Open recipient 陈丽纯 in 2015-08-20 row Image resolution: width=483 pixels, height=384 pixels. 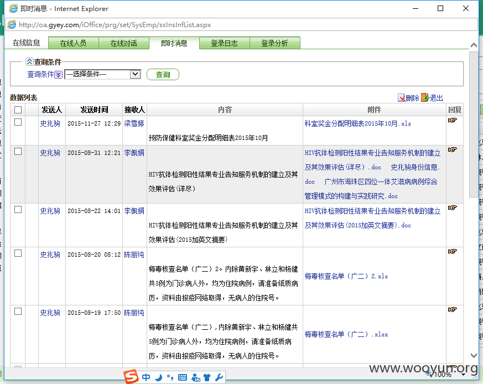(134, 255)
